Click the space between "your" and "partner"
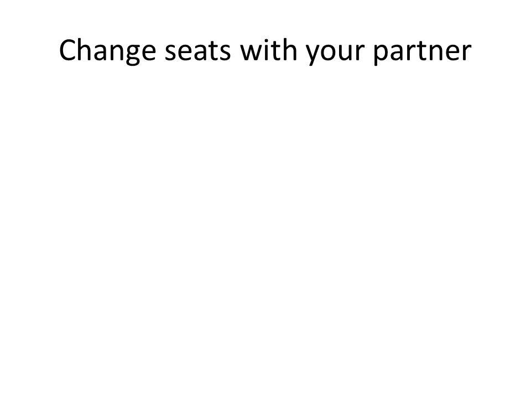The width and height of the screenshot is (531, 398). (x=369, y=51)
